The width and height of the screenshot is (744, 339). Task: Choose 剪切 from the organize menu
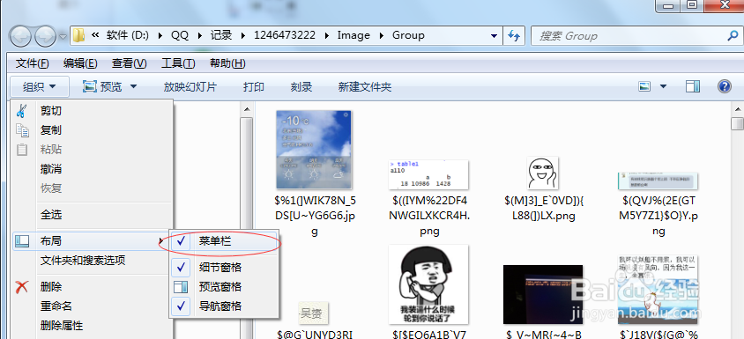[51, 111]
